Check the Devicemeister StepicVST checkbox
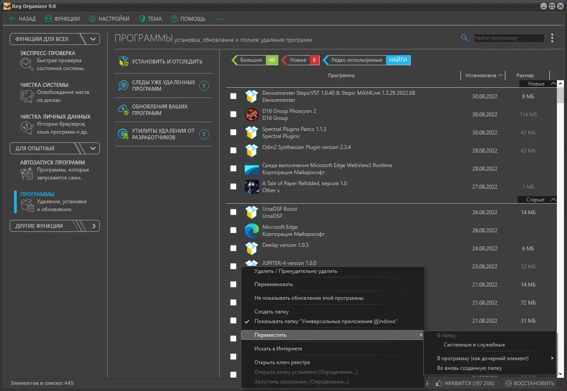 pyautogui.click(x=233, y=96)
